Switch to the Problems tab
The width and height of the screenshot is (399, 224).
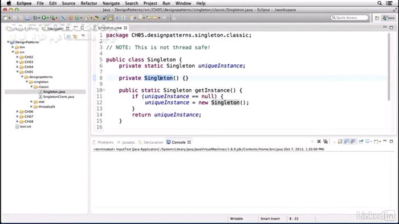[x=103, y=142]
